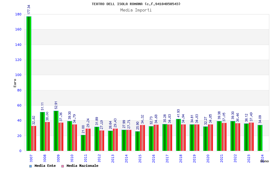Click the 60 tick label on the Euro axis
The height and width of the screenshot is (181, 272).
(19, 105)
